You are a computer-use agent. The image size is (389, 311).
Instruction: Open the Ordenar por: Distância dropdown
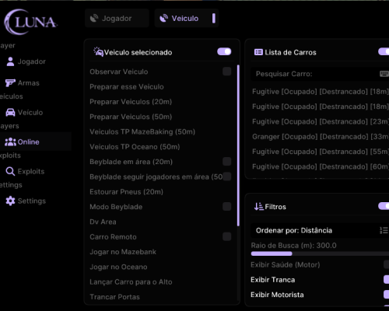[320, 230]
